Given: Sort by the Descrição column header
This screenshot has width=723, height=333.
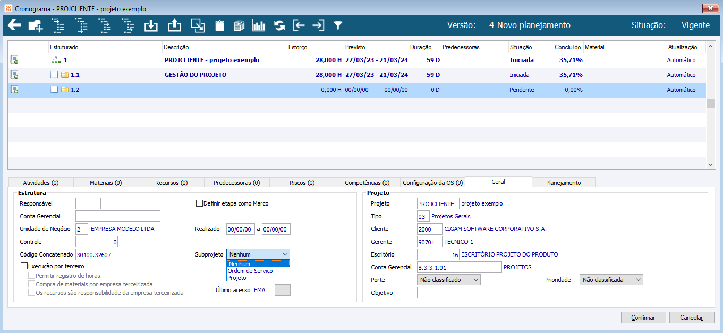Looking at the screenshot, I should pos(225,47).
